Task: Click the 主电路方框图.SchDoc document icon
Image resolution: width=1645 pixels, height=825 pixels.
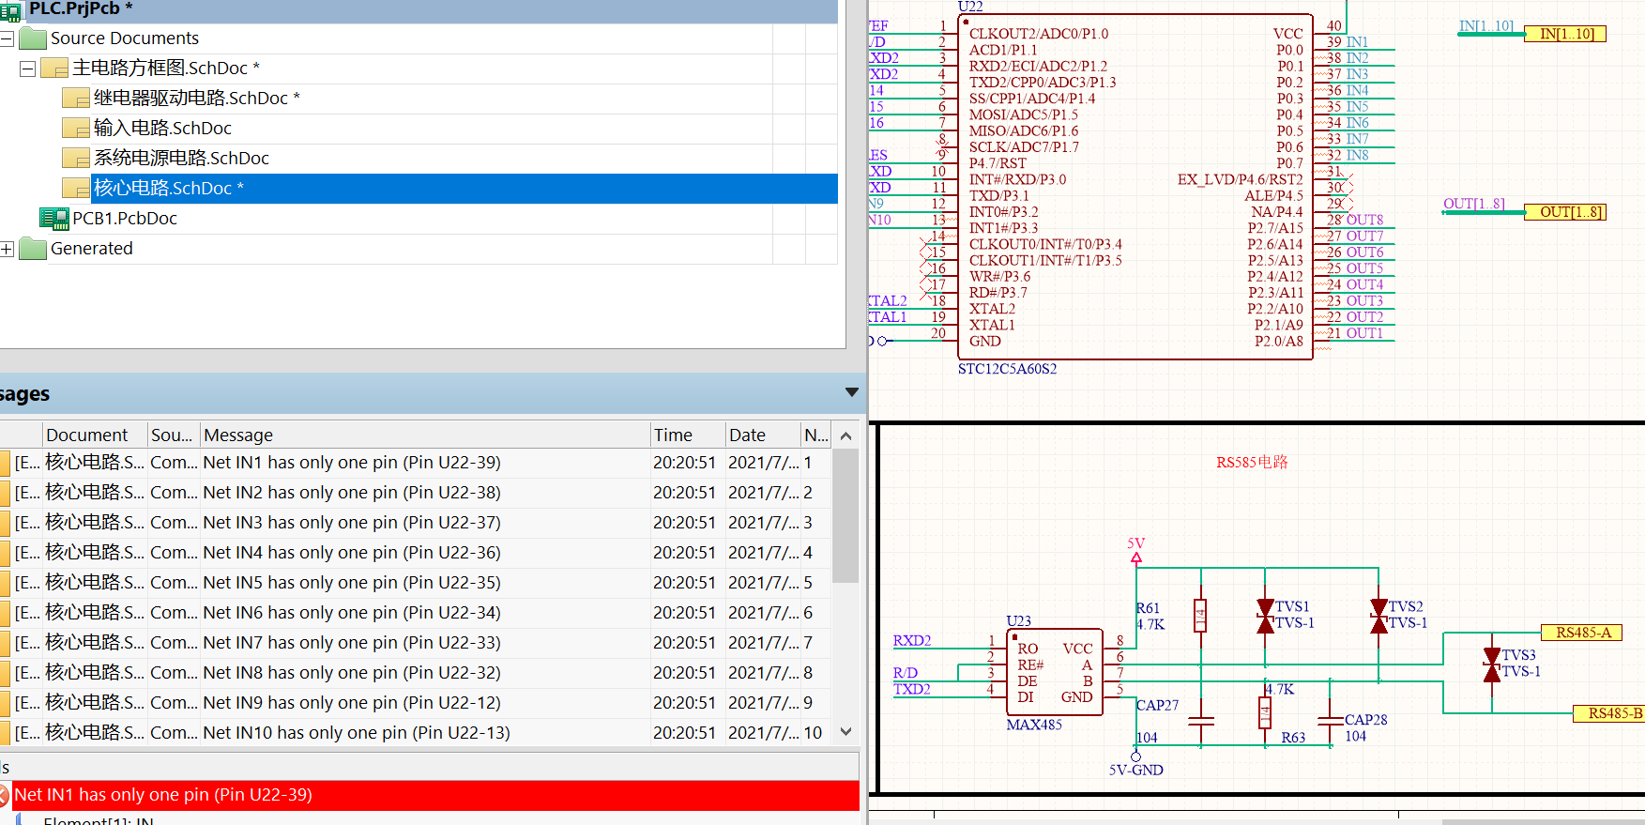Action: (x=54, y=69)
